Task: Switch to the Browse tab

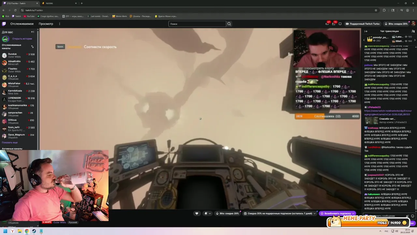Action: click(46, 24)
